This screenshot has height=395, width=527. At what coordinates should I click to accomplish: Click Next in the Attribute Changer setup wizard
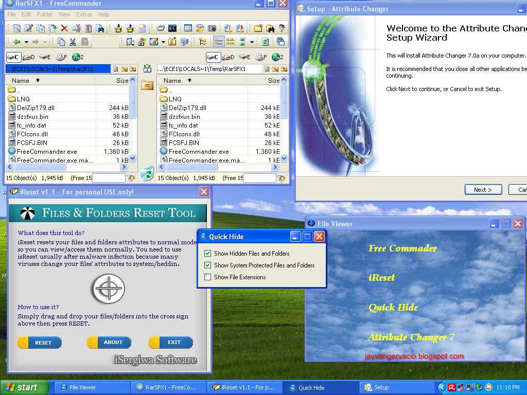coord(483,189)
